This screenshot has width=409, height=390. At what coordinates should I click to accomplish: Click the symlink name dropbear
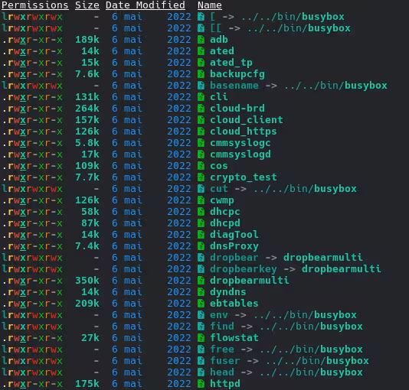(234, 258)
